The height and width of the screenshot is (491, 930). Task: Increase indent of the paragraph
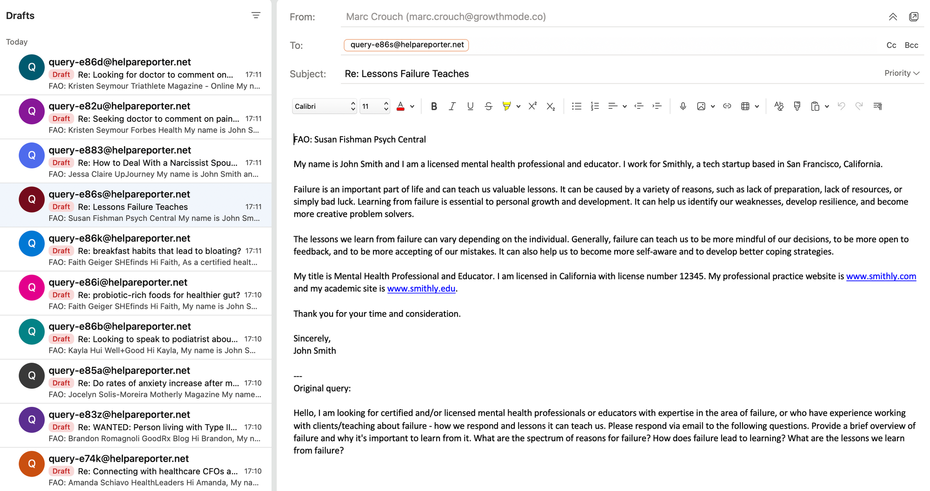pyautogui.click(x=657, y=106)
